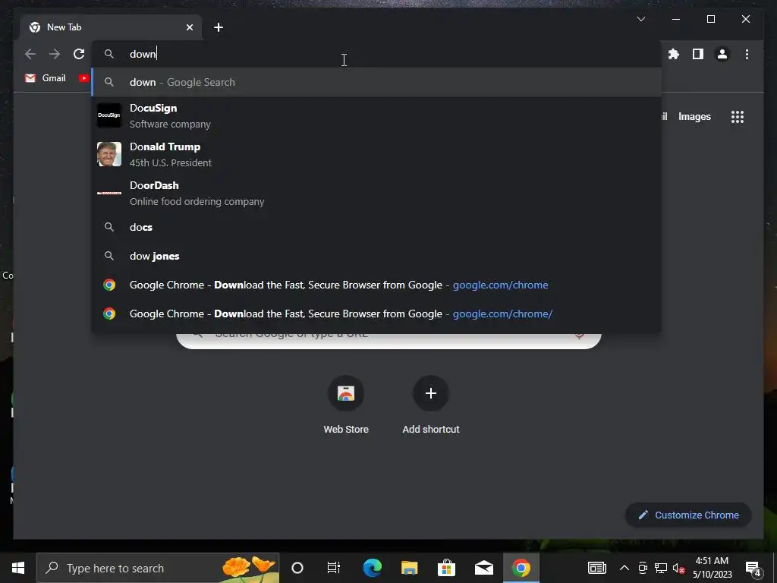Open the network tray icon
Screen dimensions: 777x583
tap(661, 568)
